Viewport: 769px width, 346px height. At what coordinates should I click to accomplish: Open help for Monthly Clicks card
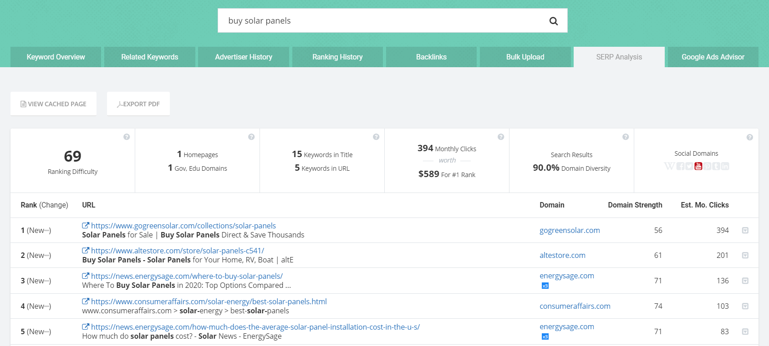(501, 137)
